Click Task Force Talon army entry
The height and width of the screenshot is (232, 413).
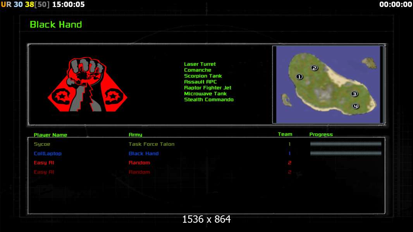click(x=151, y=144)
